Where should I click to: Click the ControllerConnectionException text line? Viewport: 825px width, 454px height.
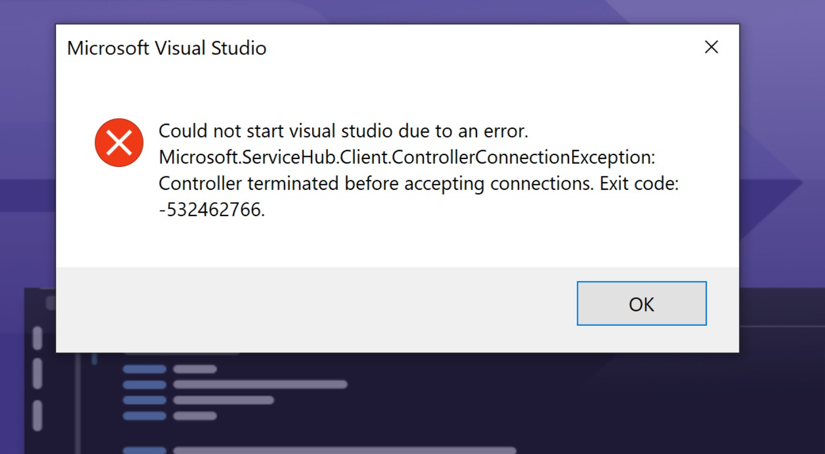(x=407, y=157)
